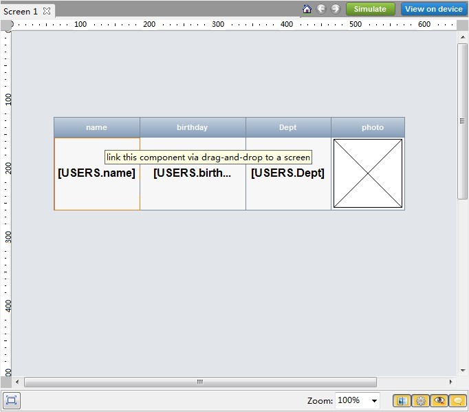This screenshot has height=412, width=469.
Task: Go forward with the right arrow icon
Action: coord(336,9)
